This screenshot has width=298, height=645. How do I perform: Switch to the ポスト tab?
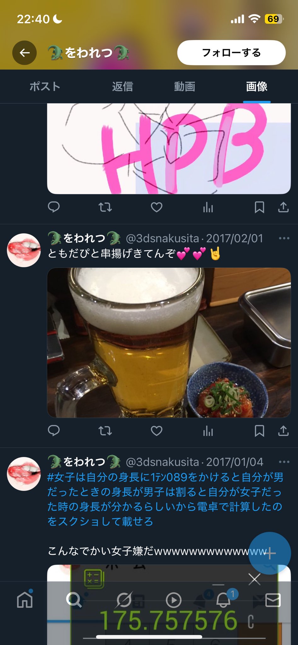pyautogui.click(x=45, y=86)
